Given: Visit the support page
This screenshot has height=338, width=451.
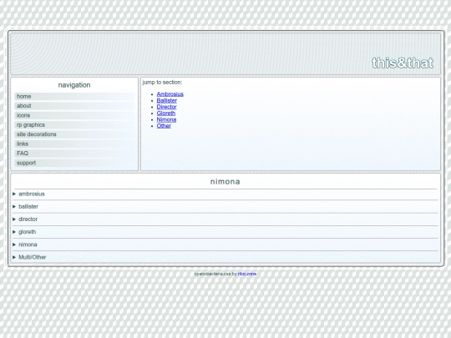Looking at the screenshot, I should click(x=74, y=163).
